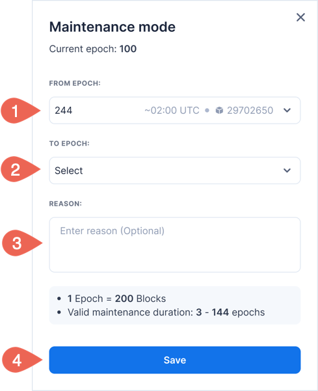This screenshot has width=318, height=391.
Task: Expand the chevron arrow in To Epoch field
Action: (x=287, y=170)
